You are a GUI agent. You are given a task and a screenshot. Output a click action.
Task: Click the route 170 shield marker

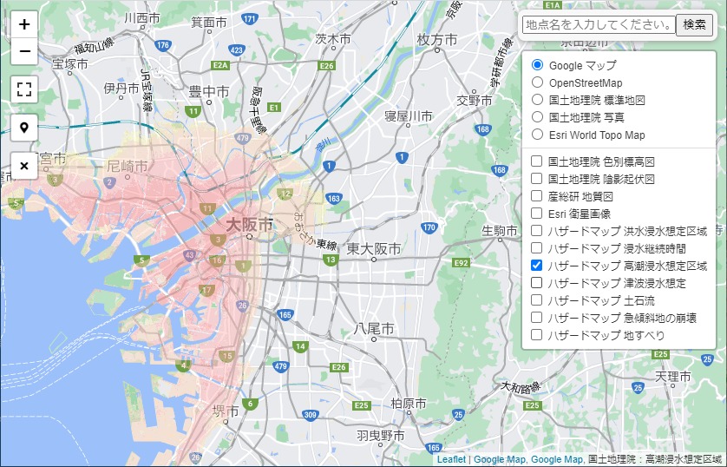pyautogui.click(x=429, y=227)
